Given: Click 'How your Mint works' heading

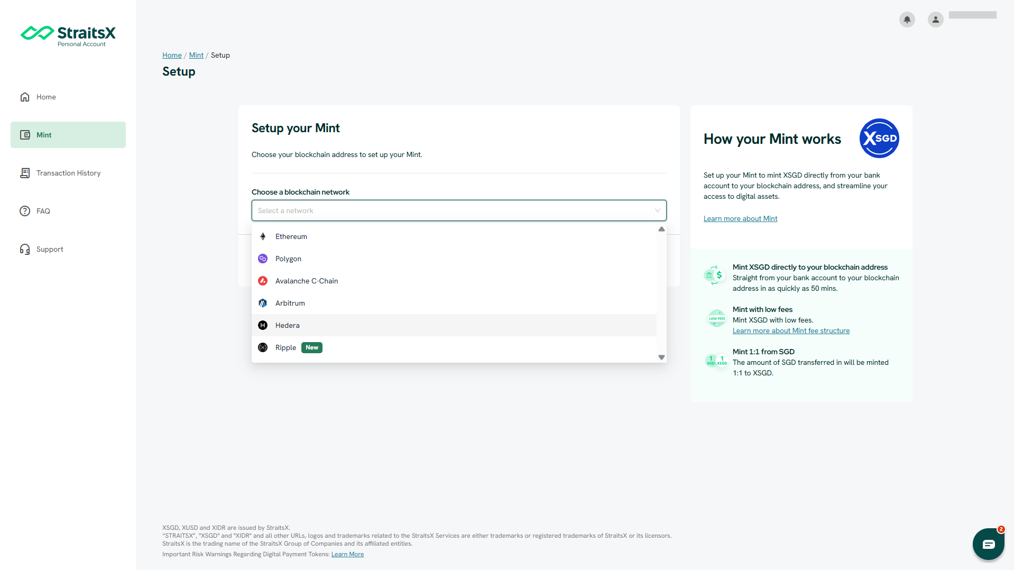Looking at the screenshot, I should click(772, 139).
